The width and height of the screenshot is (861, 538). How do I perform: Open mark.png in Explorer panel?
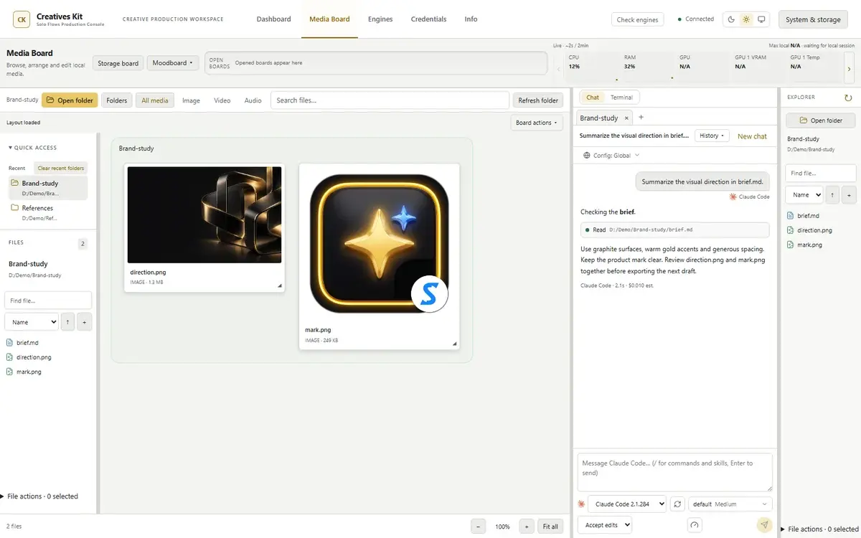809,245
